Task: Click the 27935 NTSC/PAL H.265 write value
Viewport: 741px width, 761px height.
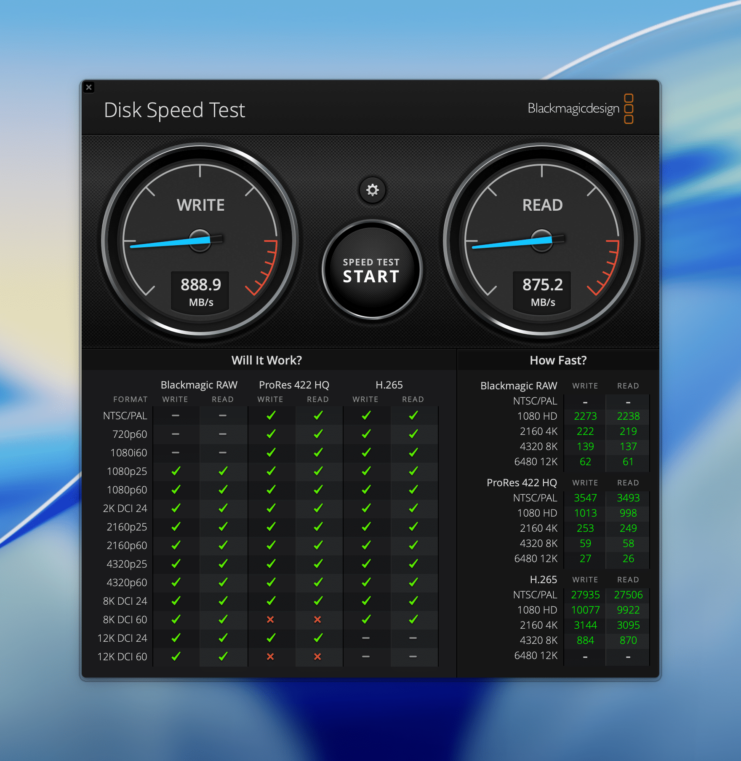Action: [586, 595]
